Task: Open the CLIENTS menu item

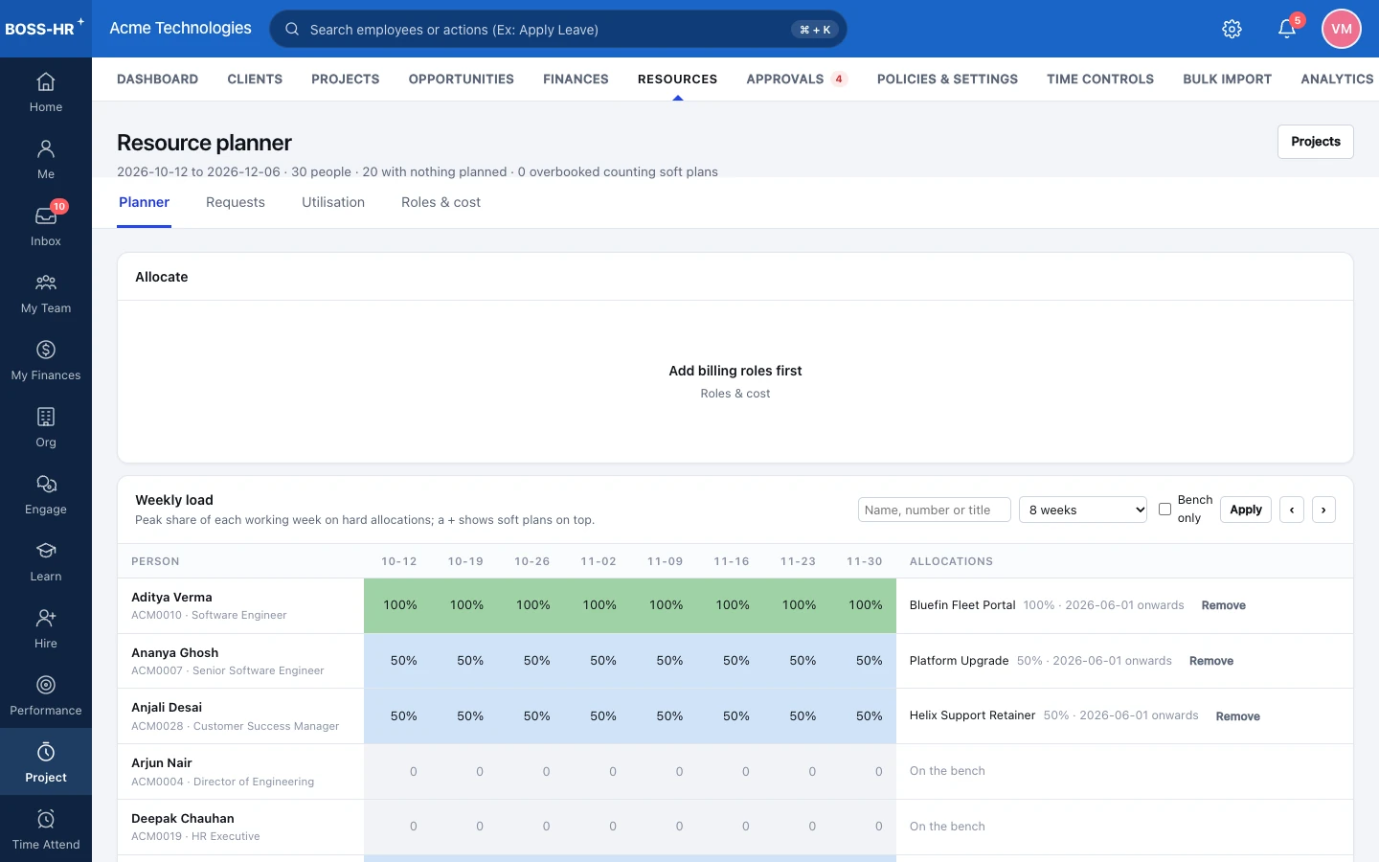Action: 255,79
